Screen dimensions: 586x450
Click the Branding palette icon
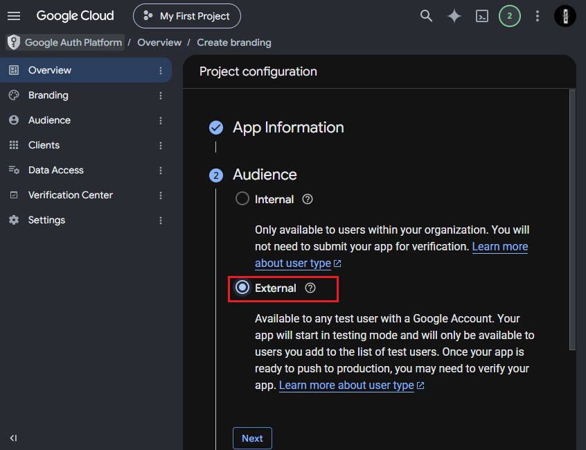(14, 96)
